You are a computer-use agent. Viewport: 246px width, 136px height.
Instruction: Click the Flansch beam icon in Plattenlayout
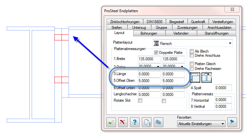tap(156, 43)
